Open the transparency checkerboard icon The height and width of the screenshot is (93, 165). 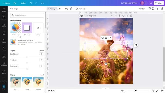tap(153, 9)
